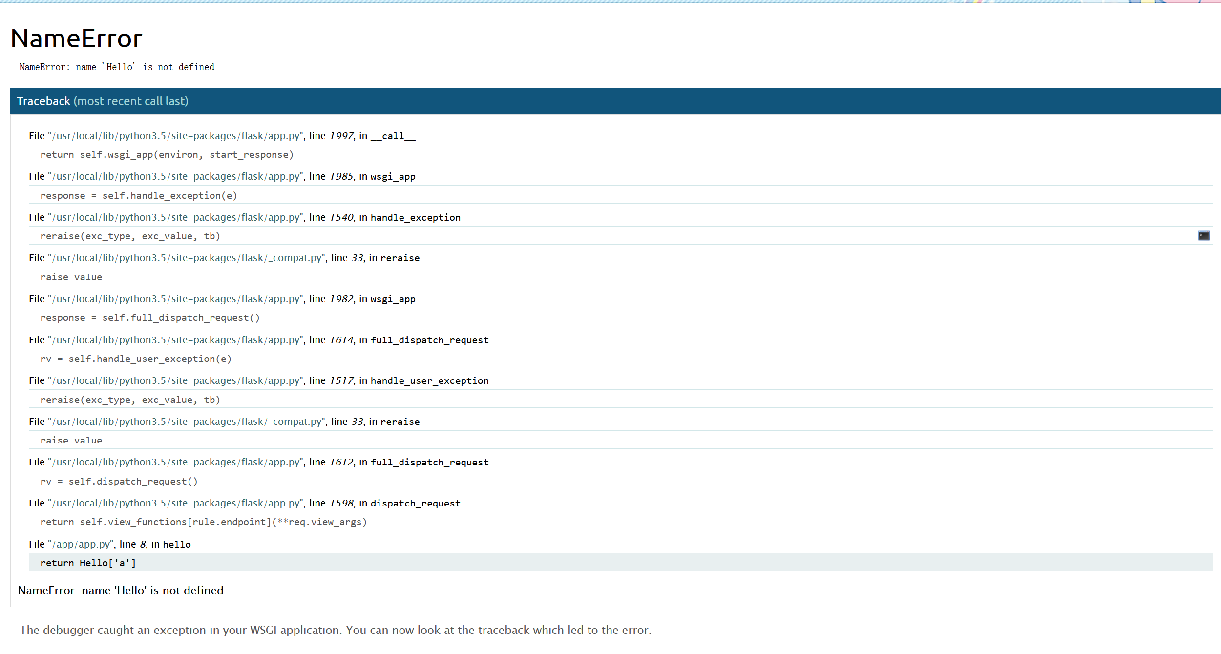Click frame header for line 1598 dispatch_request
Screen dimensions: 1221x654
click(x=244, y=503)
